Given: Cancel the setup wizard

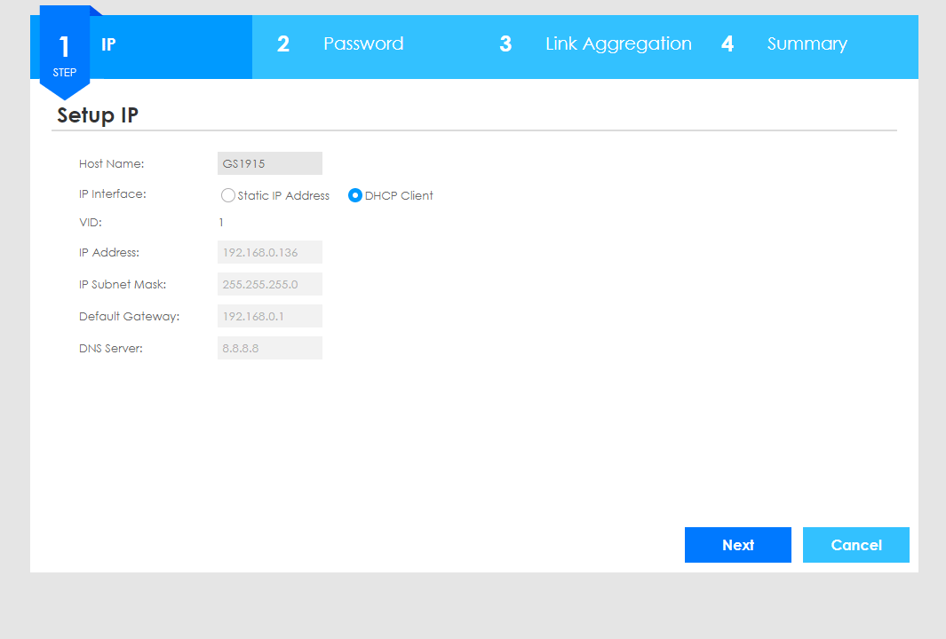Looking at the screenshot, I should [x=856, y=545].
